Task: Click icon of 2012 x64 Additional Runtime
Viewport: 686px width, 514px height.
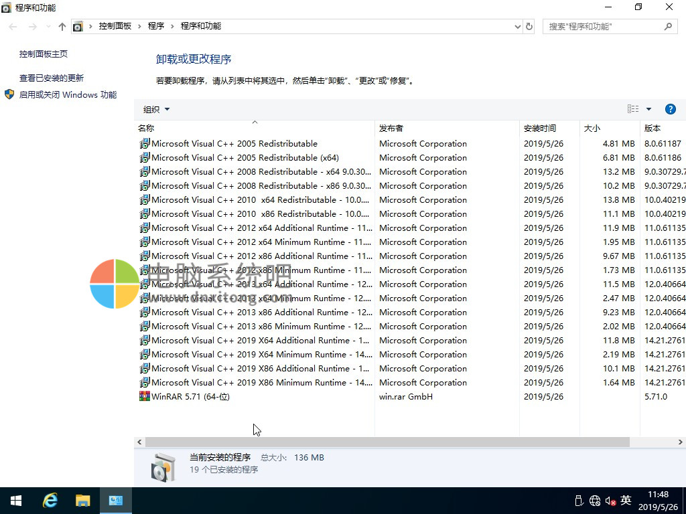Action: (145, 228)
